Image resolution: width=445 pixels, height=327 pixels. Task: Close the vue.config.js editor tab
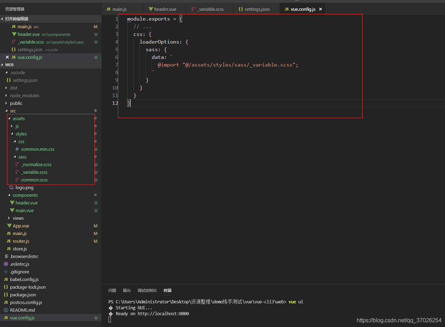pos(321,9)
